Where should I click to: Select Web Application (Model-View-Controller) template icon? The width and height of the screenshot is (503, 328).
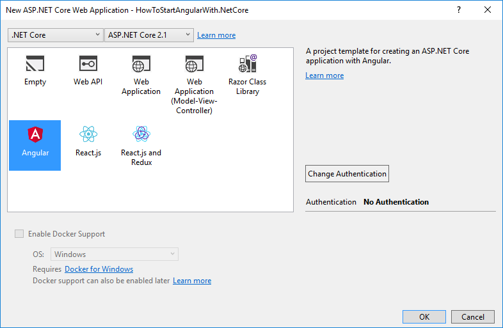tap(194, 63)
